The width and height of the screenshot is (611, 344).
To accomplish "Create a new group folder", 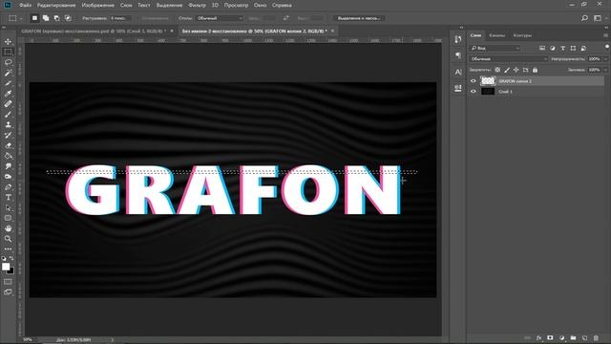I will pos(573,337).
